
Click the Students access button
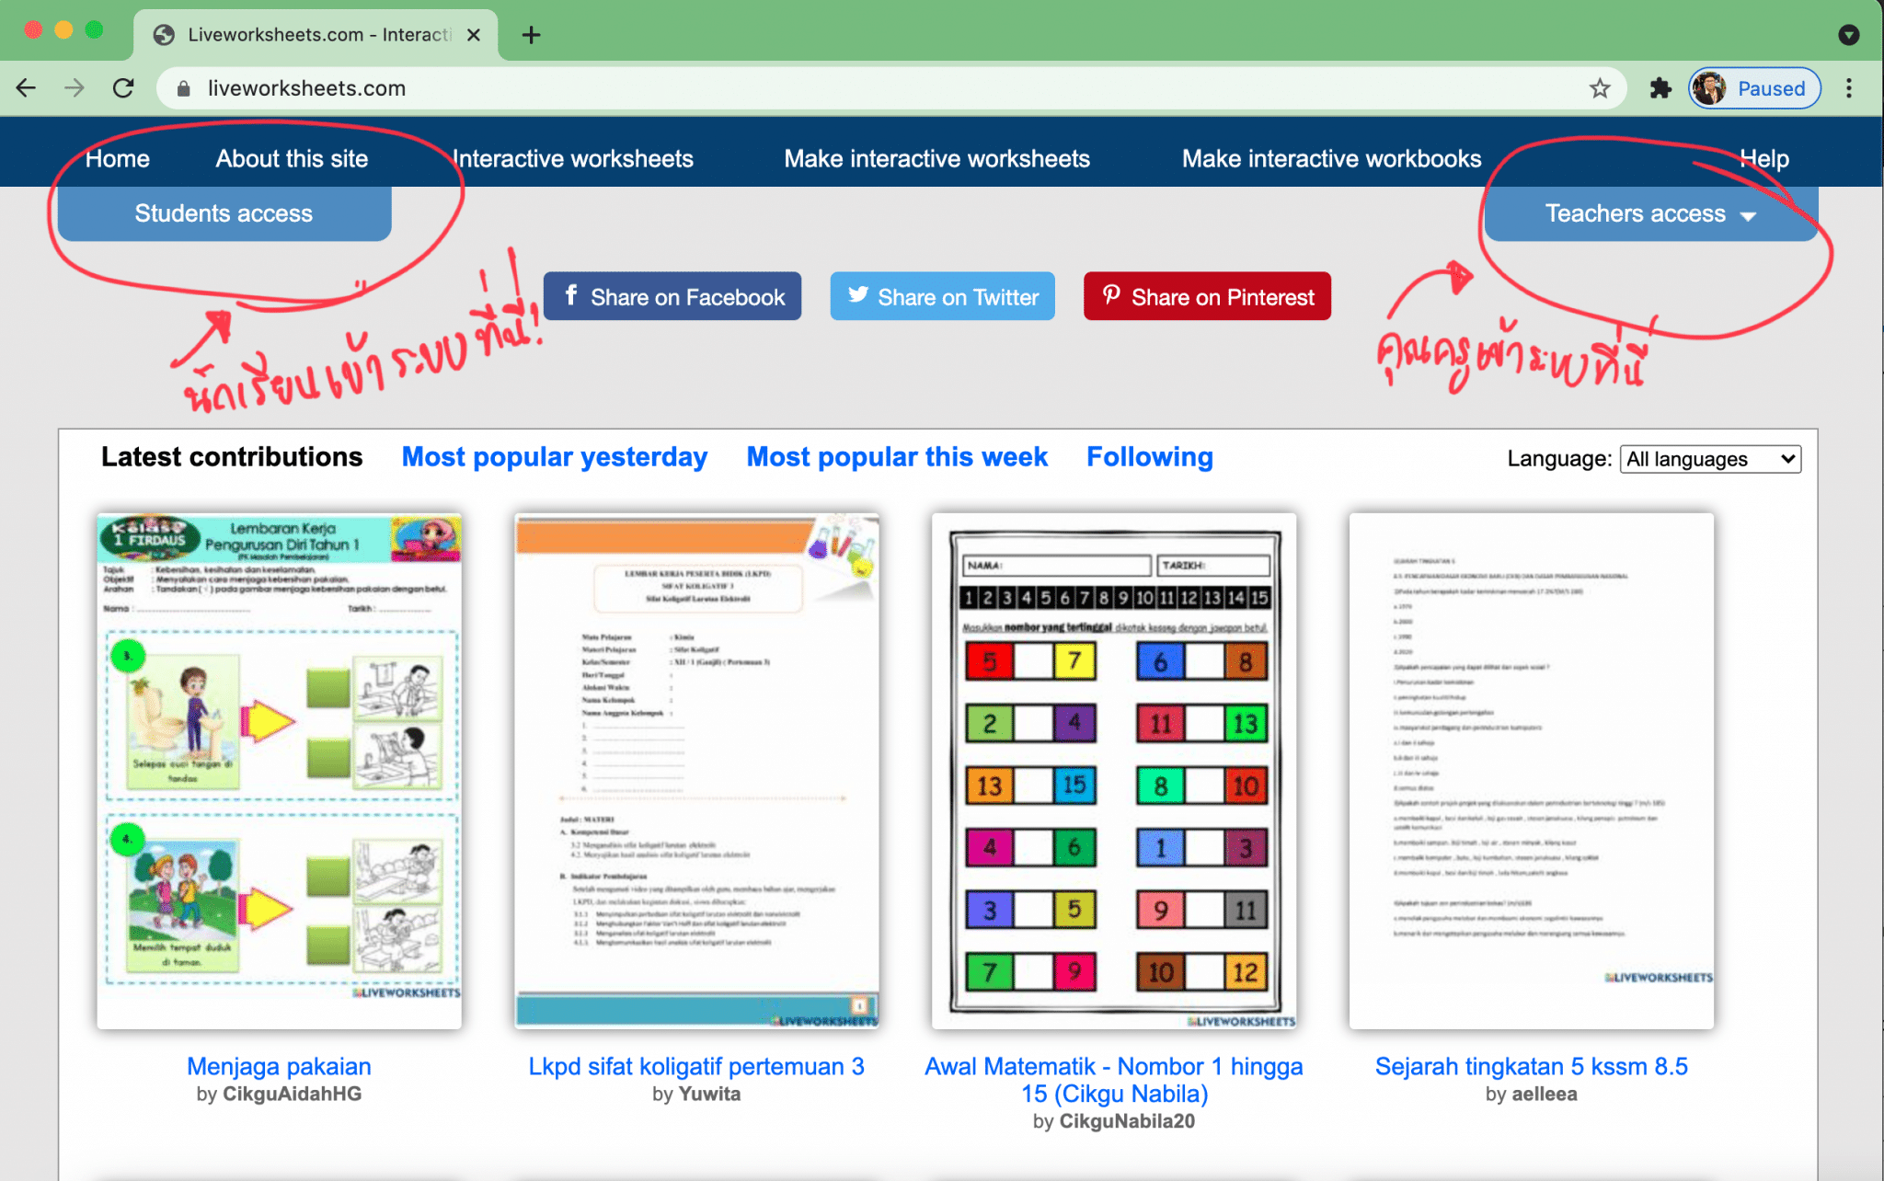(224, 212)
